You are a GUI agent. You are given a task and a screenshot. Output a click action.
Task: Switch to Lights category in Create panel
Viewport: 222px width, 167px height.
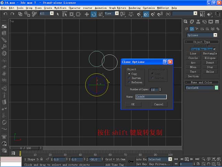tap(198, 29)
